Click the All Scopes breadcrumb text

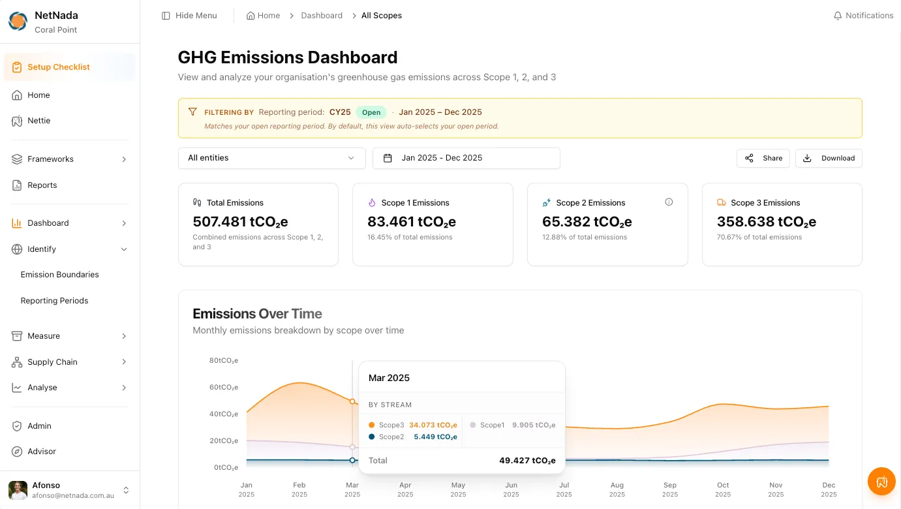point(382,16)
